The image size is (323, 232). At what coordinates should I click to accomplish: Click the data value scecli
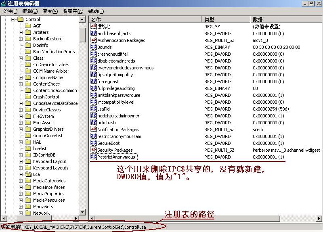point(258,130)
